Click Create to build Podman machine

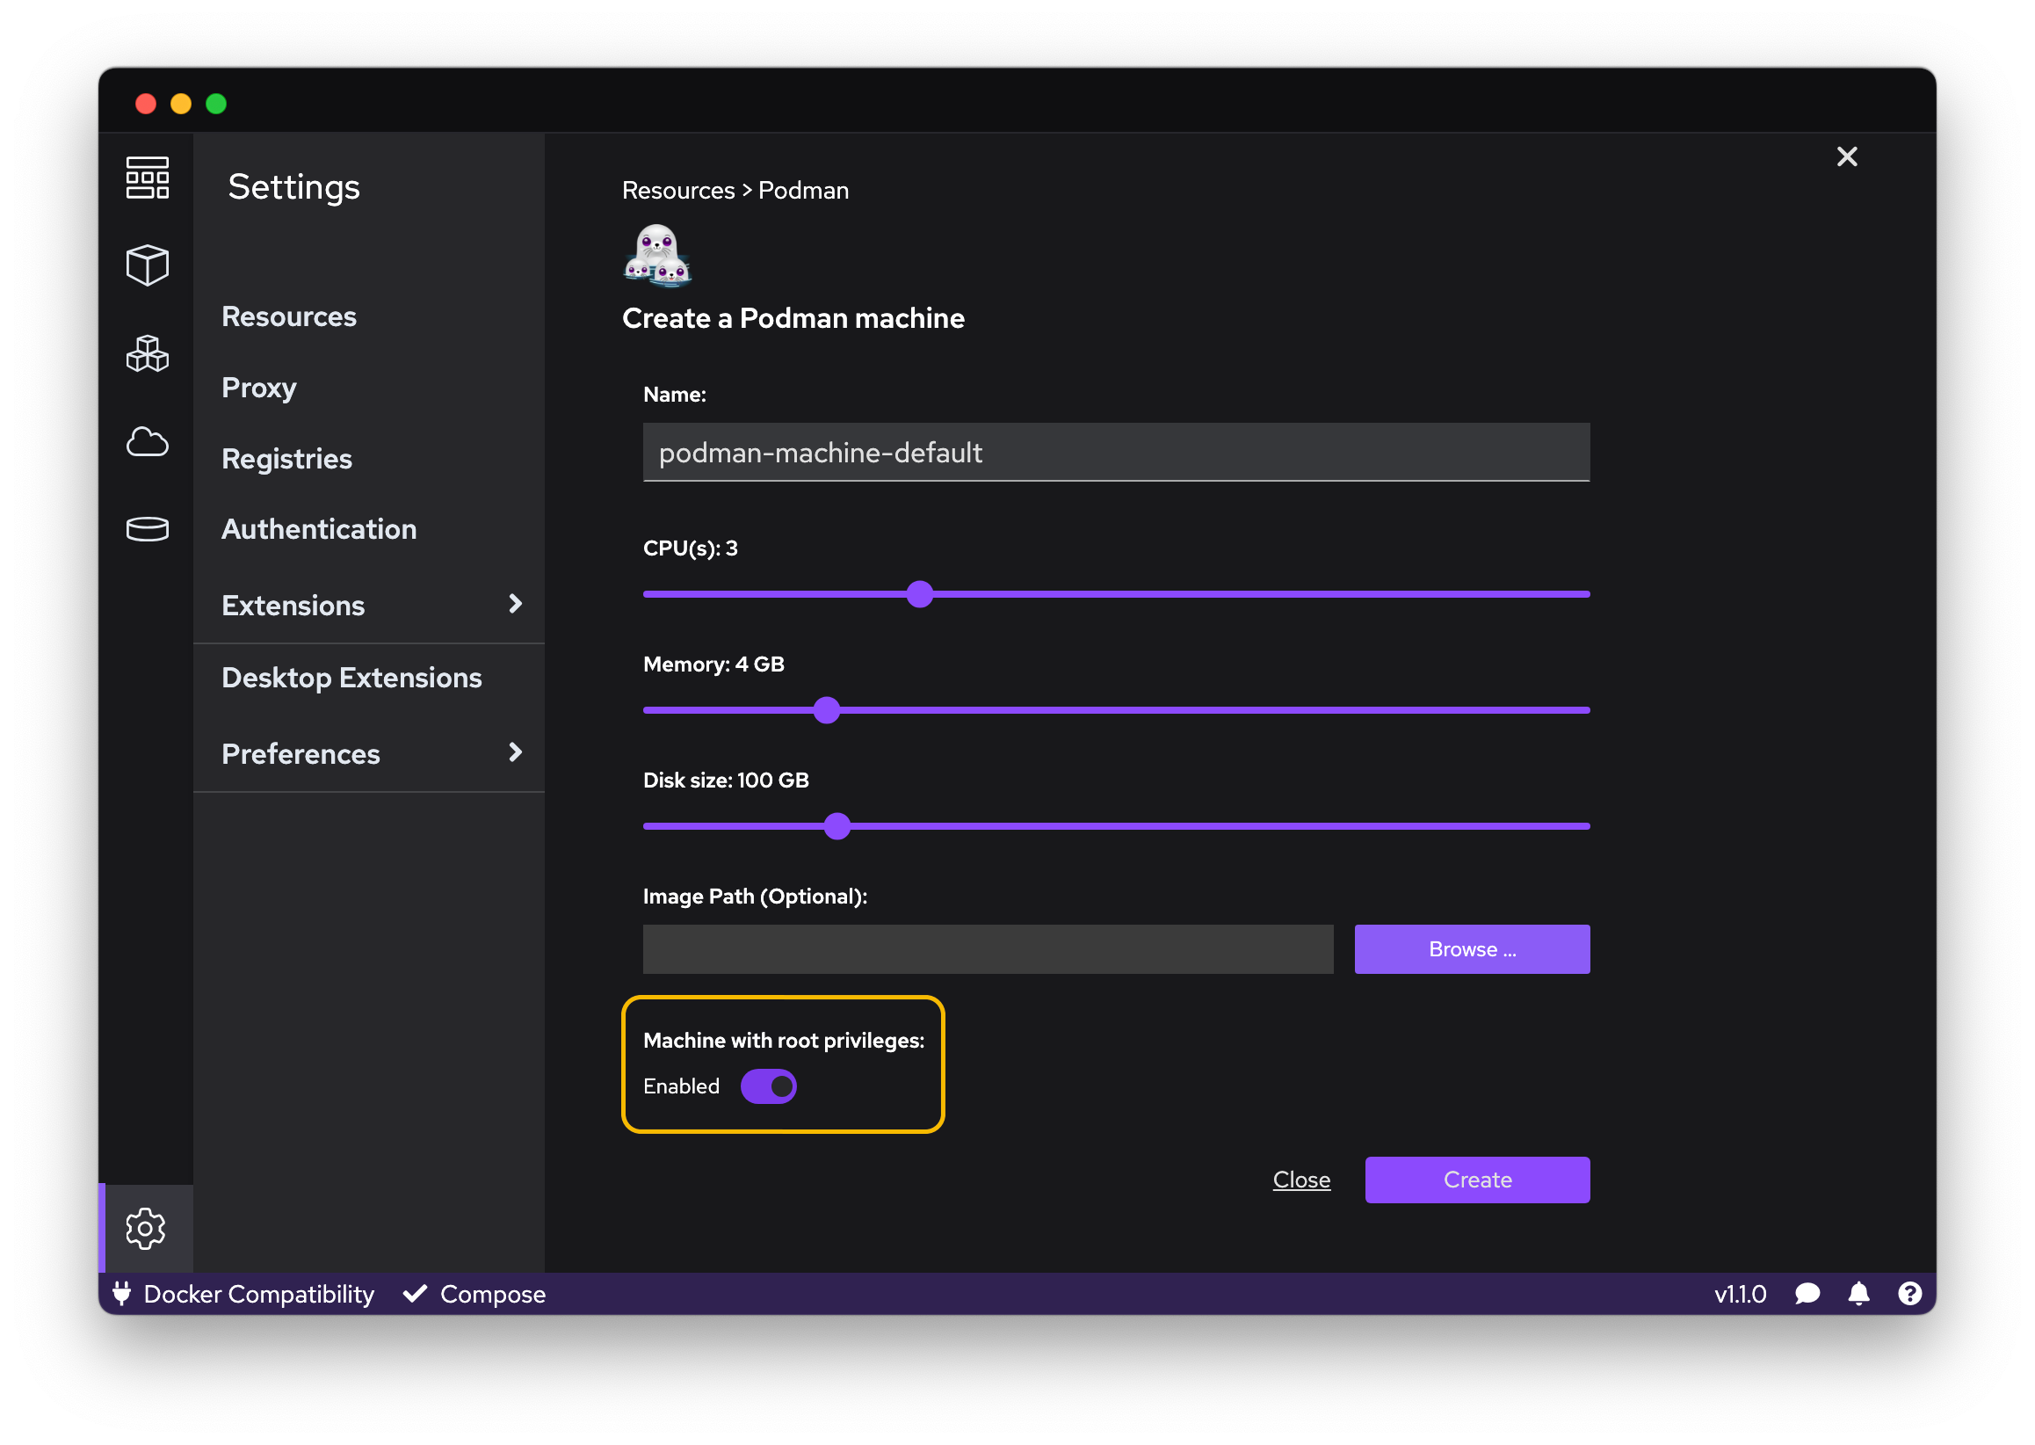tap(1477, 1180)
